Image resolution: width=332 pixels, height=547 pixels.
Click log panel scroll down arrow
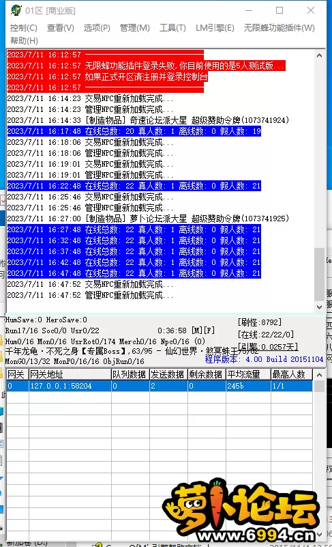click(320, 307)
